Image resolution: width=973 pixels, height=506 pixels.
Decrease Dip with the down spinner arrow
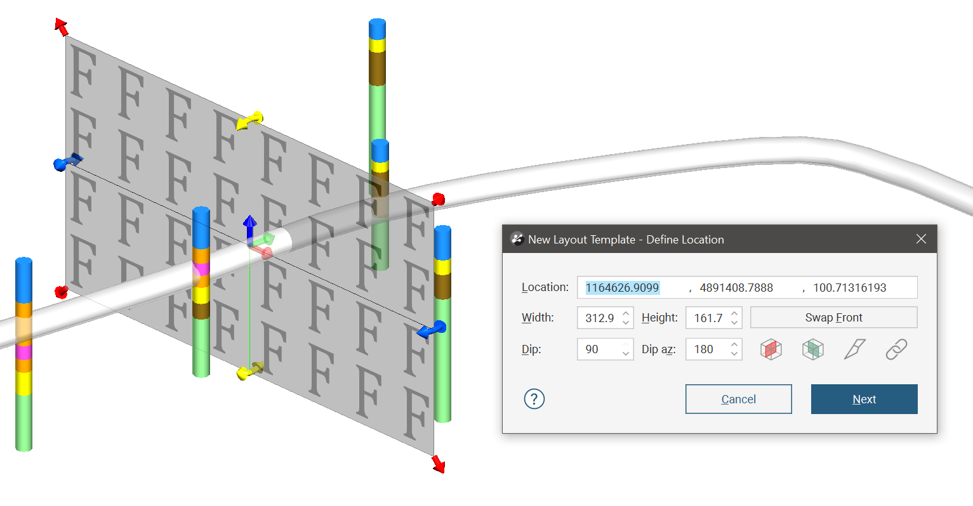click(626, 354)
